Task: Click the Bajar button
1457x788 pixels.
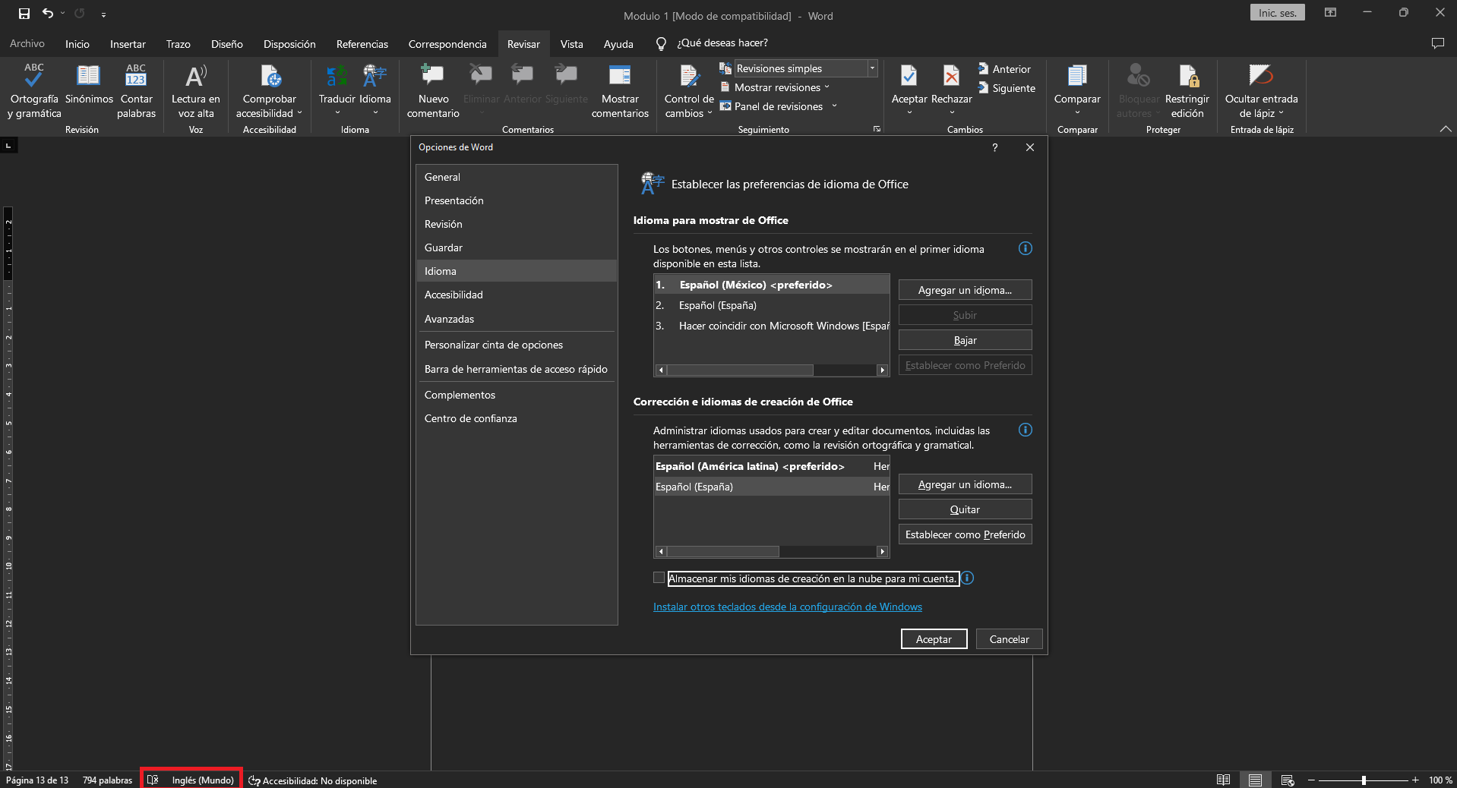Action: coord(965,340)
